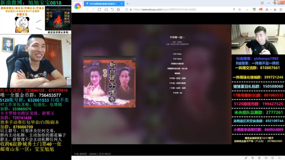This screenshot has width=285, height=160.
Task: Select the DNF douyu browser tab
Action: [102, 4]
